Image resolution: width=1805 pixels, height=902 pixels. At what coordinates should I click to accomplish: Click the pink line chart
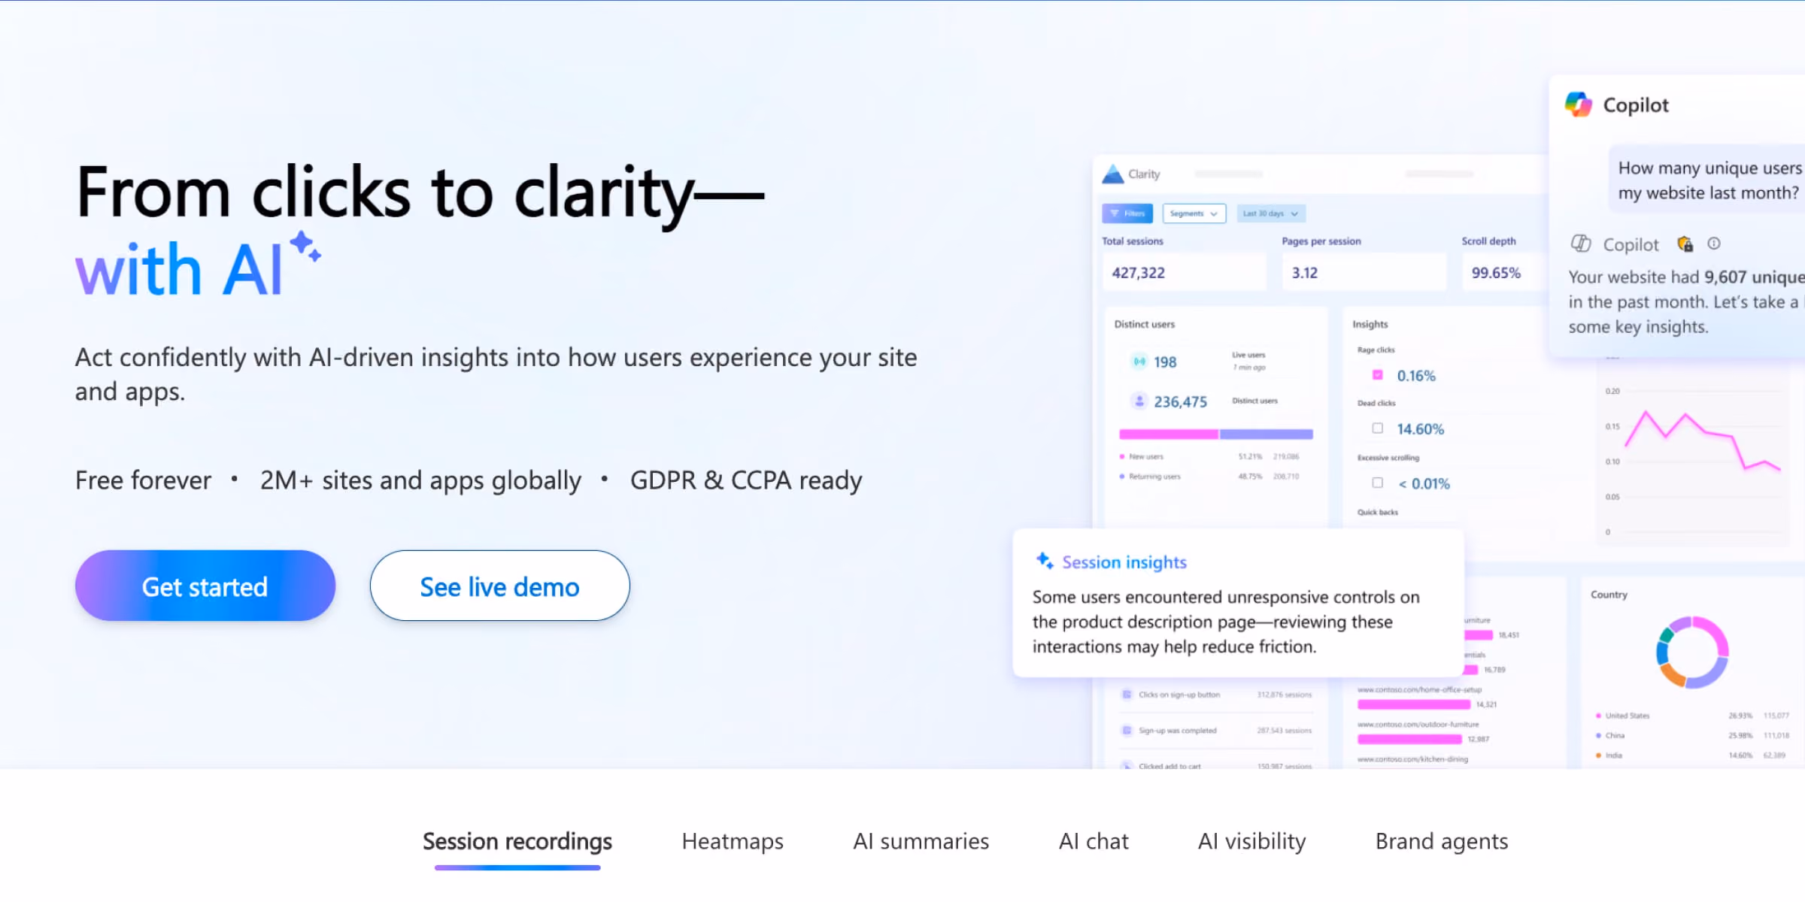[1703, 440]
